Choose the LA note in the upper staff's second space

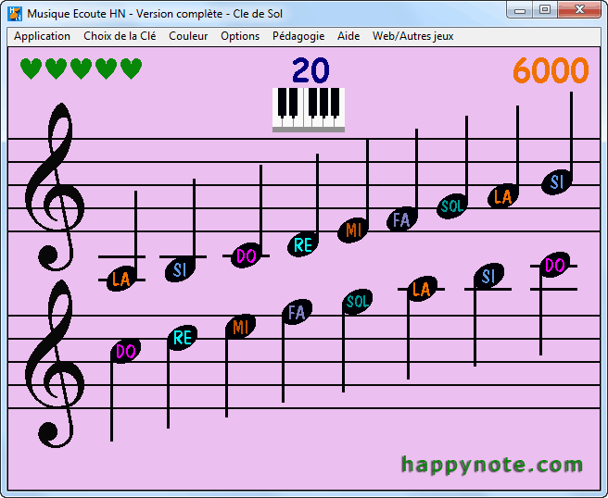502,196
